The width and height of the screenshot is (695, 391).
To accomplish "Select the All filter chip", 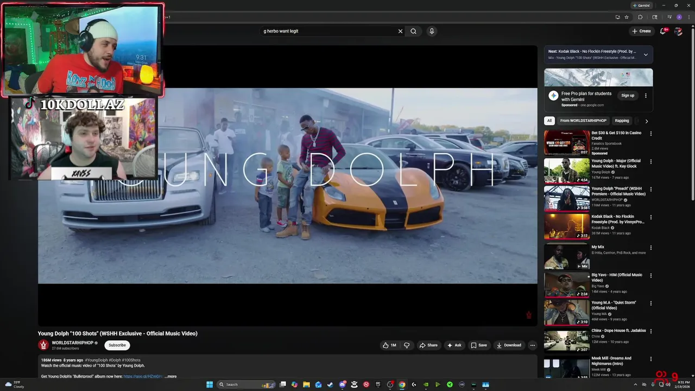I will tap(549, 121).
